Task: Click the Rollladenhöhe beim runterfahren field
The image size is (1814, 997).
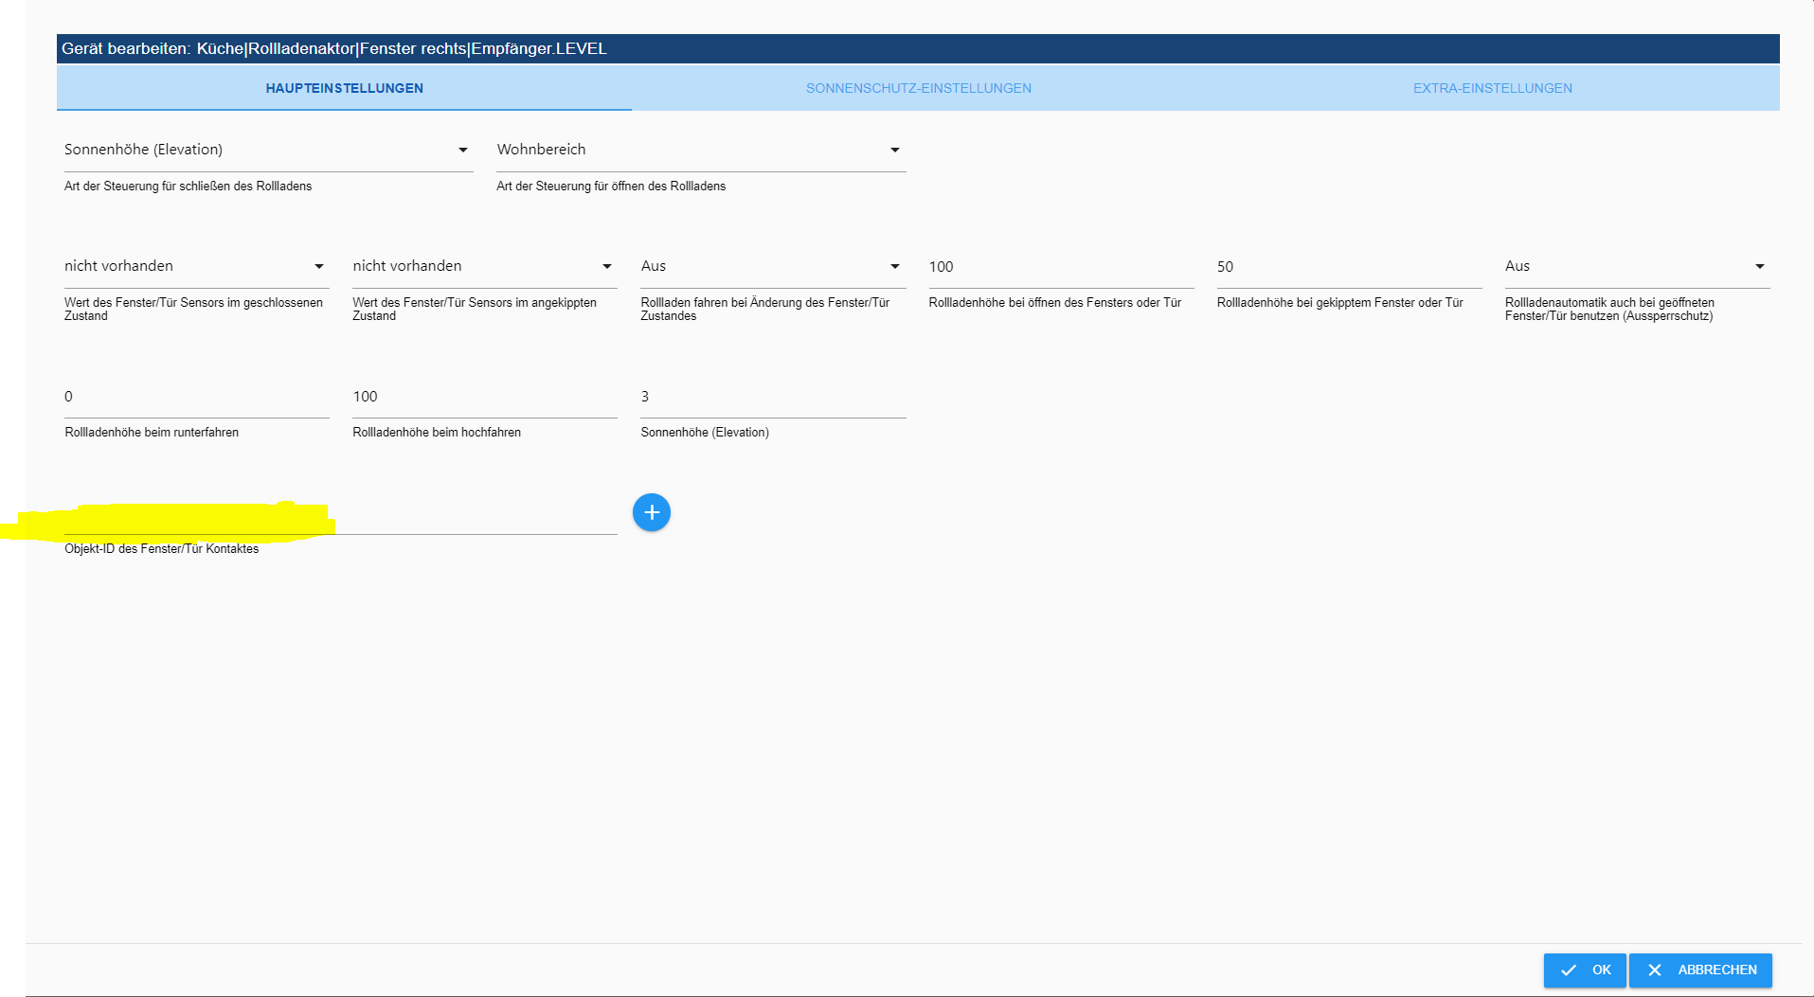Action: pos(196,397)
